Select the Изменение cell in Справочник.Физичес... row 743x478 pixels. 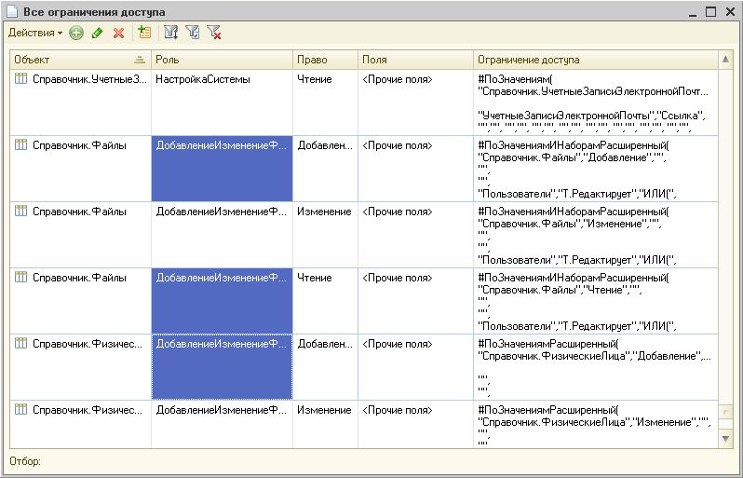tap(325, 424)
